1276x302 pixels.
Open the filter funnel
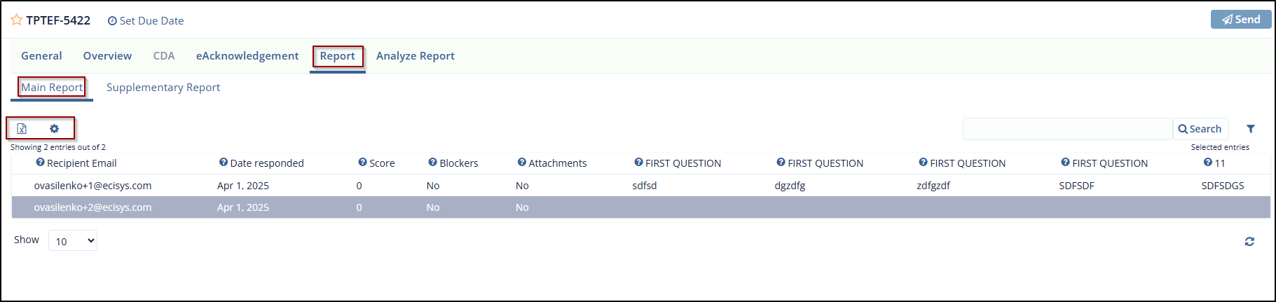click(x=1250, y=129)
